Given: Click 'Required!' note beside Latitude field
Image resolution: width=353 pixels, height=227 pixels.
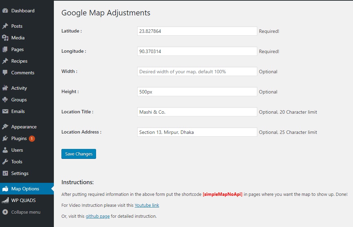Looking at the screenshot, I should coord(269,31).
